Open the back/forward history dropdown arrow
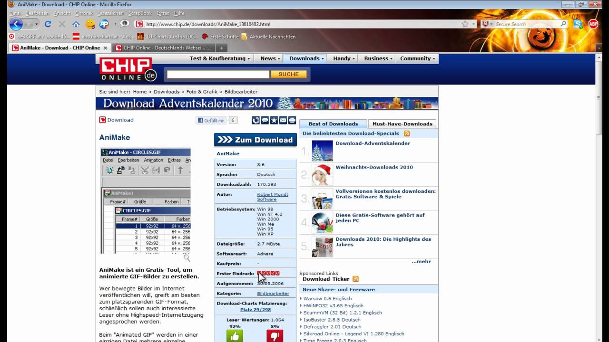 click(37, 24)
